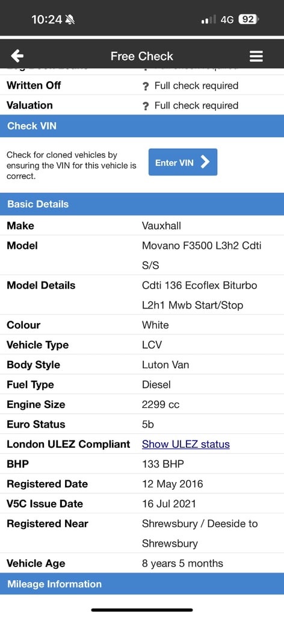This screenshot has width=284, height=617.
Task: Tap the Free Check page title
Action: 142,56
